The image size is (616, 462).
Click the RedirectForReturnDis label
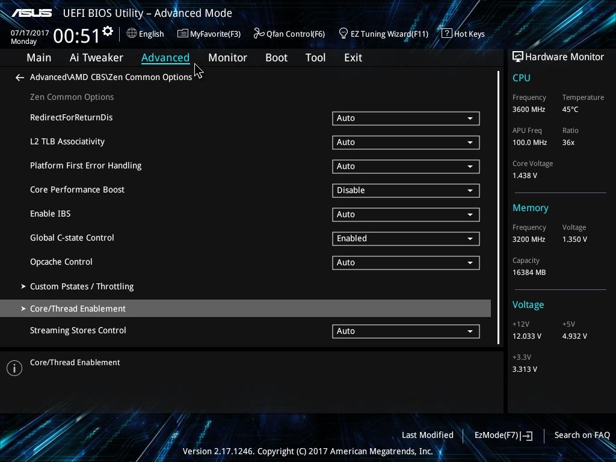[71, 117]
